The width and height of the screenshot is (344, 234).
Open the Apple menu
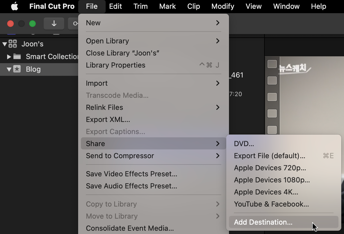tap(14, 6)
